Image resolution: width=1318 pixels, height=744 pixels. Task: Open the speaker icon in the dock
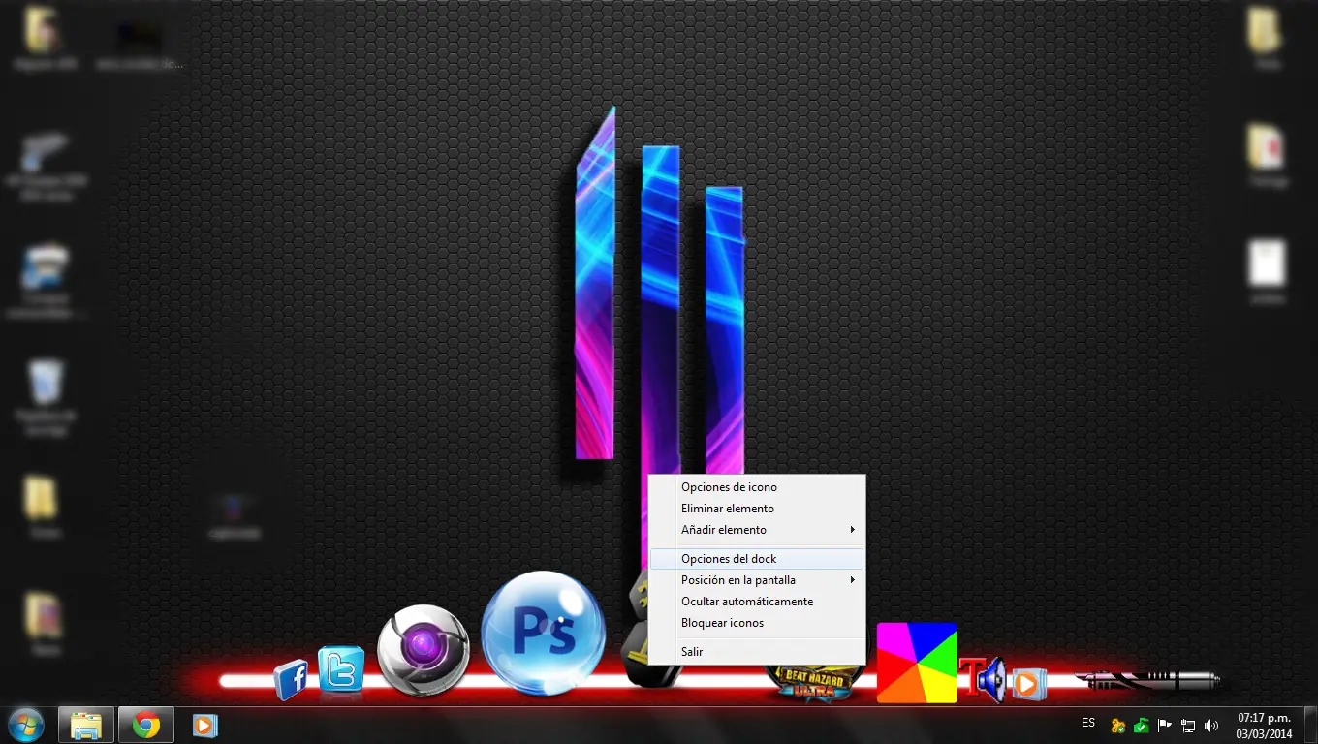[x=992, y=680]
